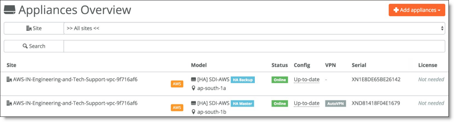Click site building icon in HA Master row

[x=9, y=103]
